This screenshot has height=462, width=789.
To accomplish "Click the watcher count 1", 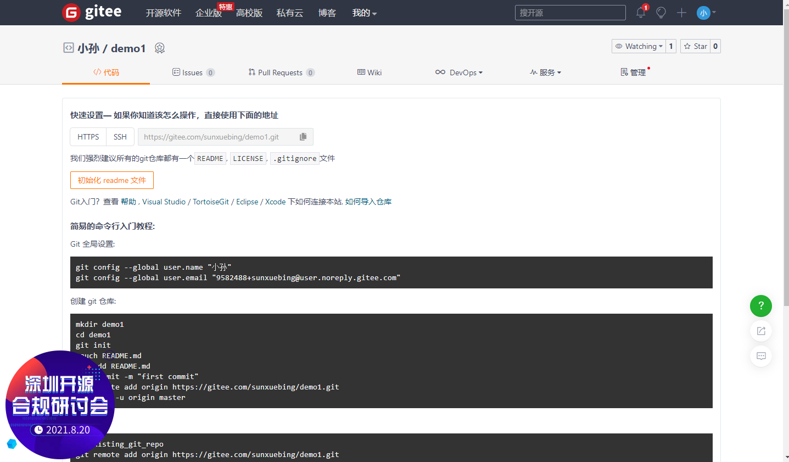I will point(671,46).
